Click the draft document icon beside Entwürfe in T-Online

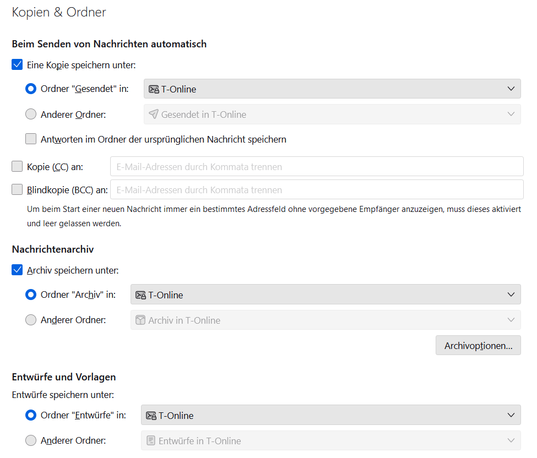151,441
